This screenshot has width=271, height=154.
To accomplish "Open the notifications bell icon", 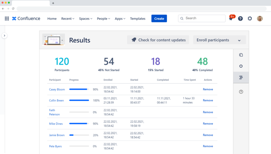I will coord(231,19).
